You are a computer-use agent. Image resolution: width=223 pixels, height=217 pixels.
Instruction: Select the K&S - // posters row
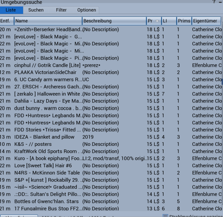pyautogui.click(x=111, y=144)
